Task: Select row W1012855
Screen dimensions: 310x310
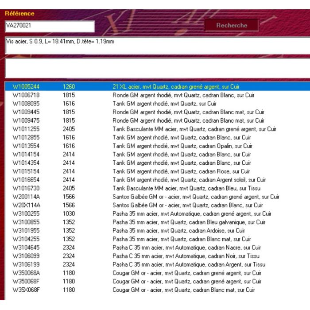Action: (157, 137)
